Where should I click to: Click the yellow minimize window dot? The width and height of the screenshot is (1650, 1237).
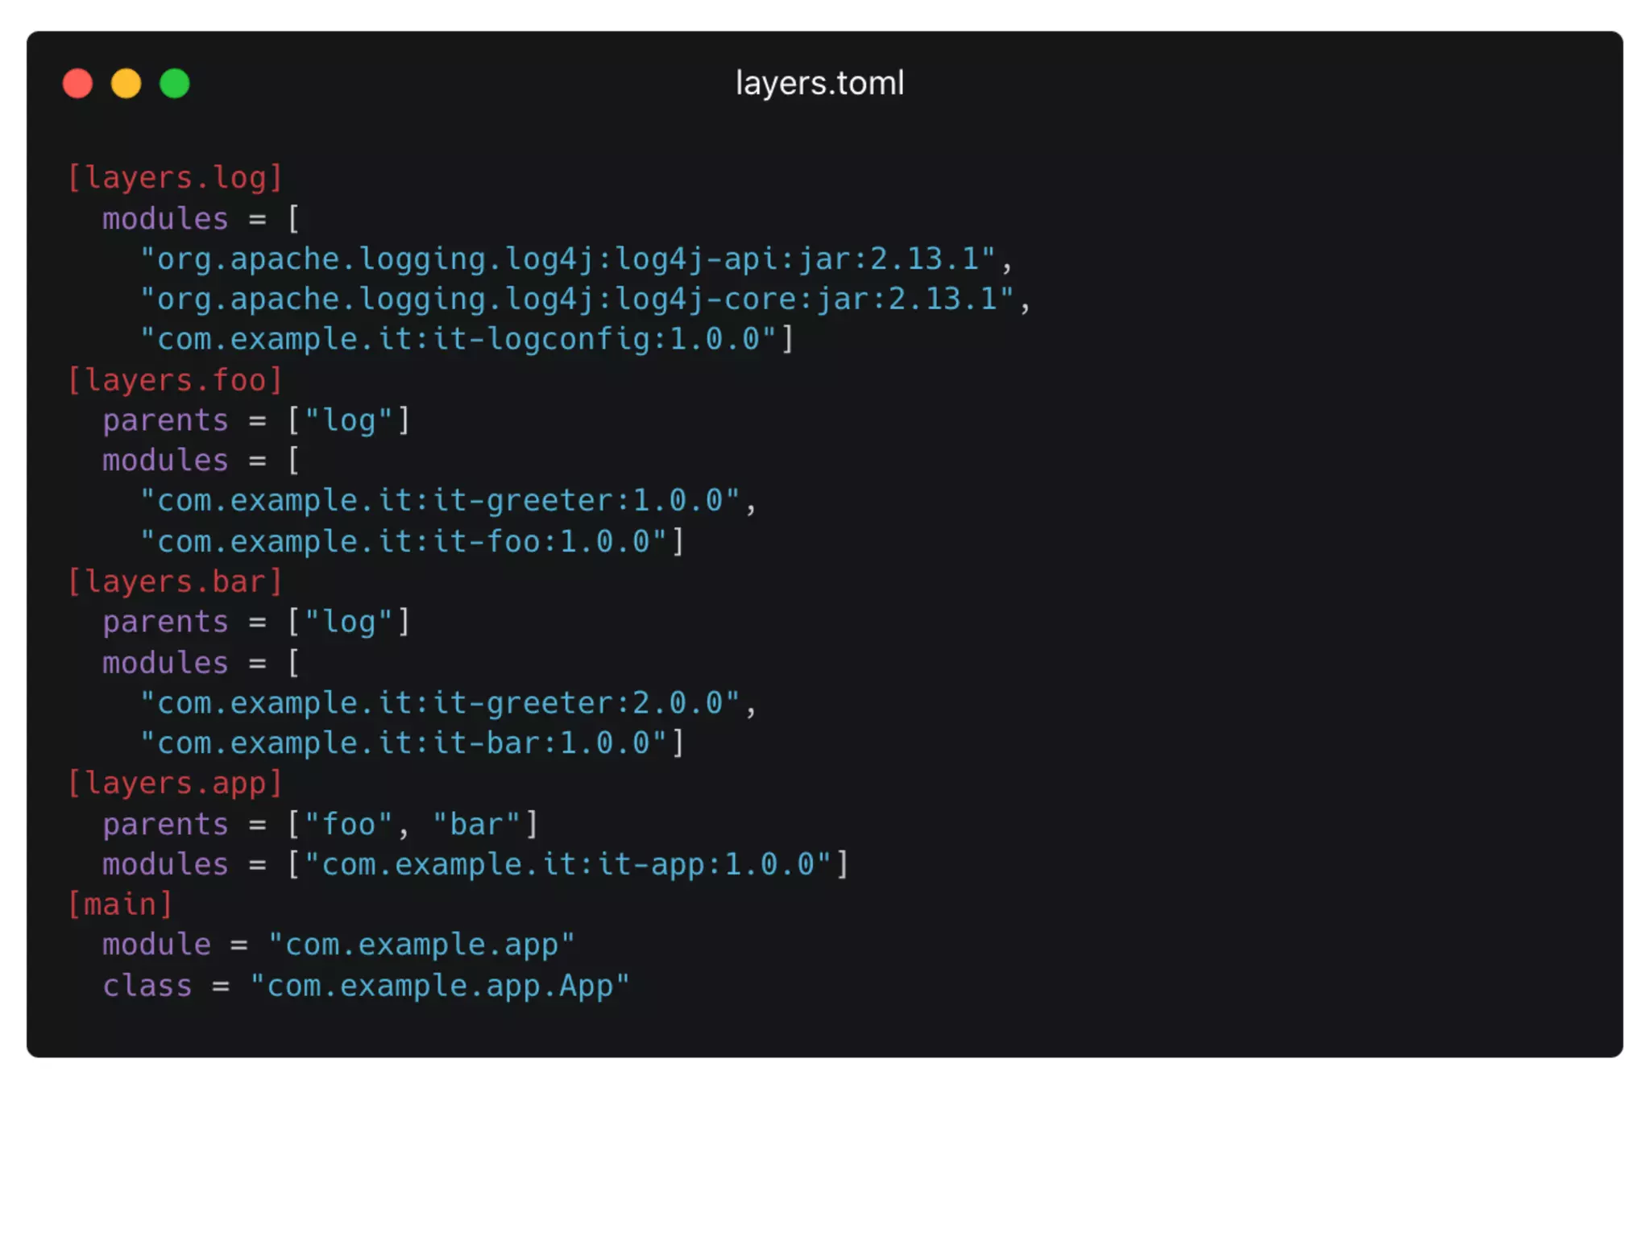(x=126, y=84)
